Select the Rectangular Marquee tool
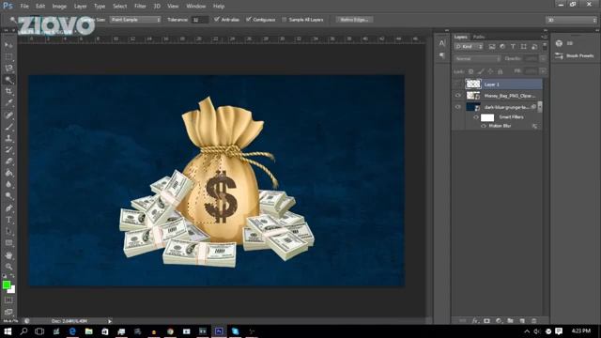This screenshot has width=601, height=338. (x=8, y=56)
